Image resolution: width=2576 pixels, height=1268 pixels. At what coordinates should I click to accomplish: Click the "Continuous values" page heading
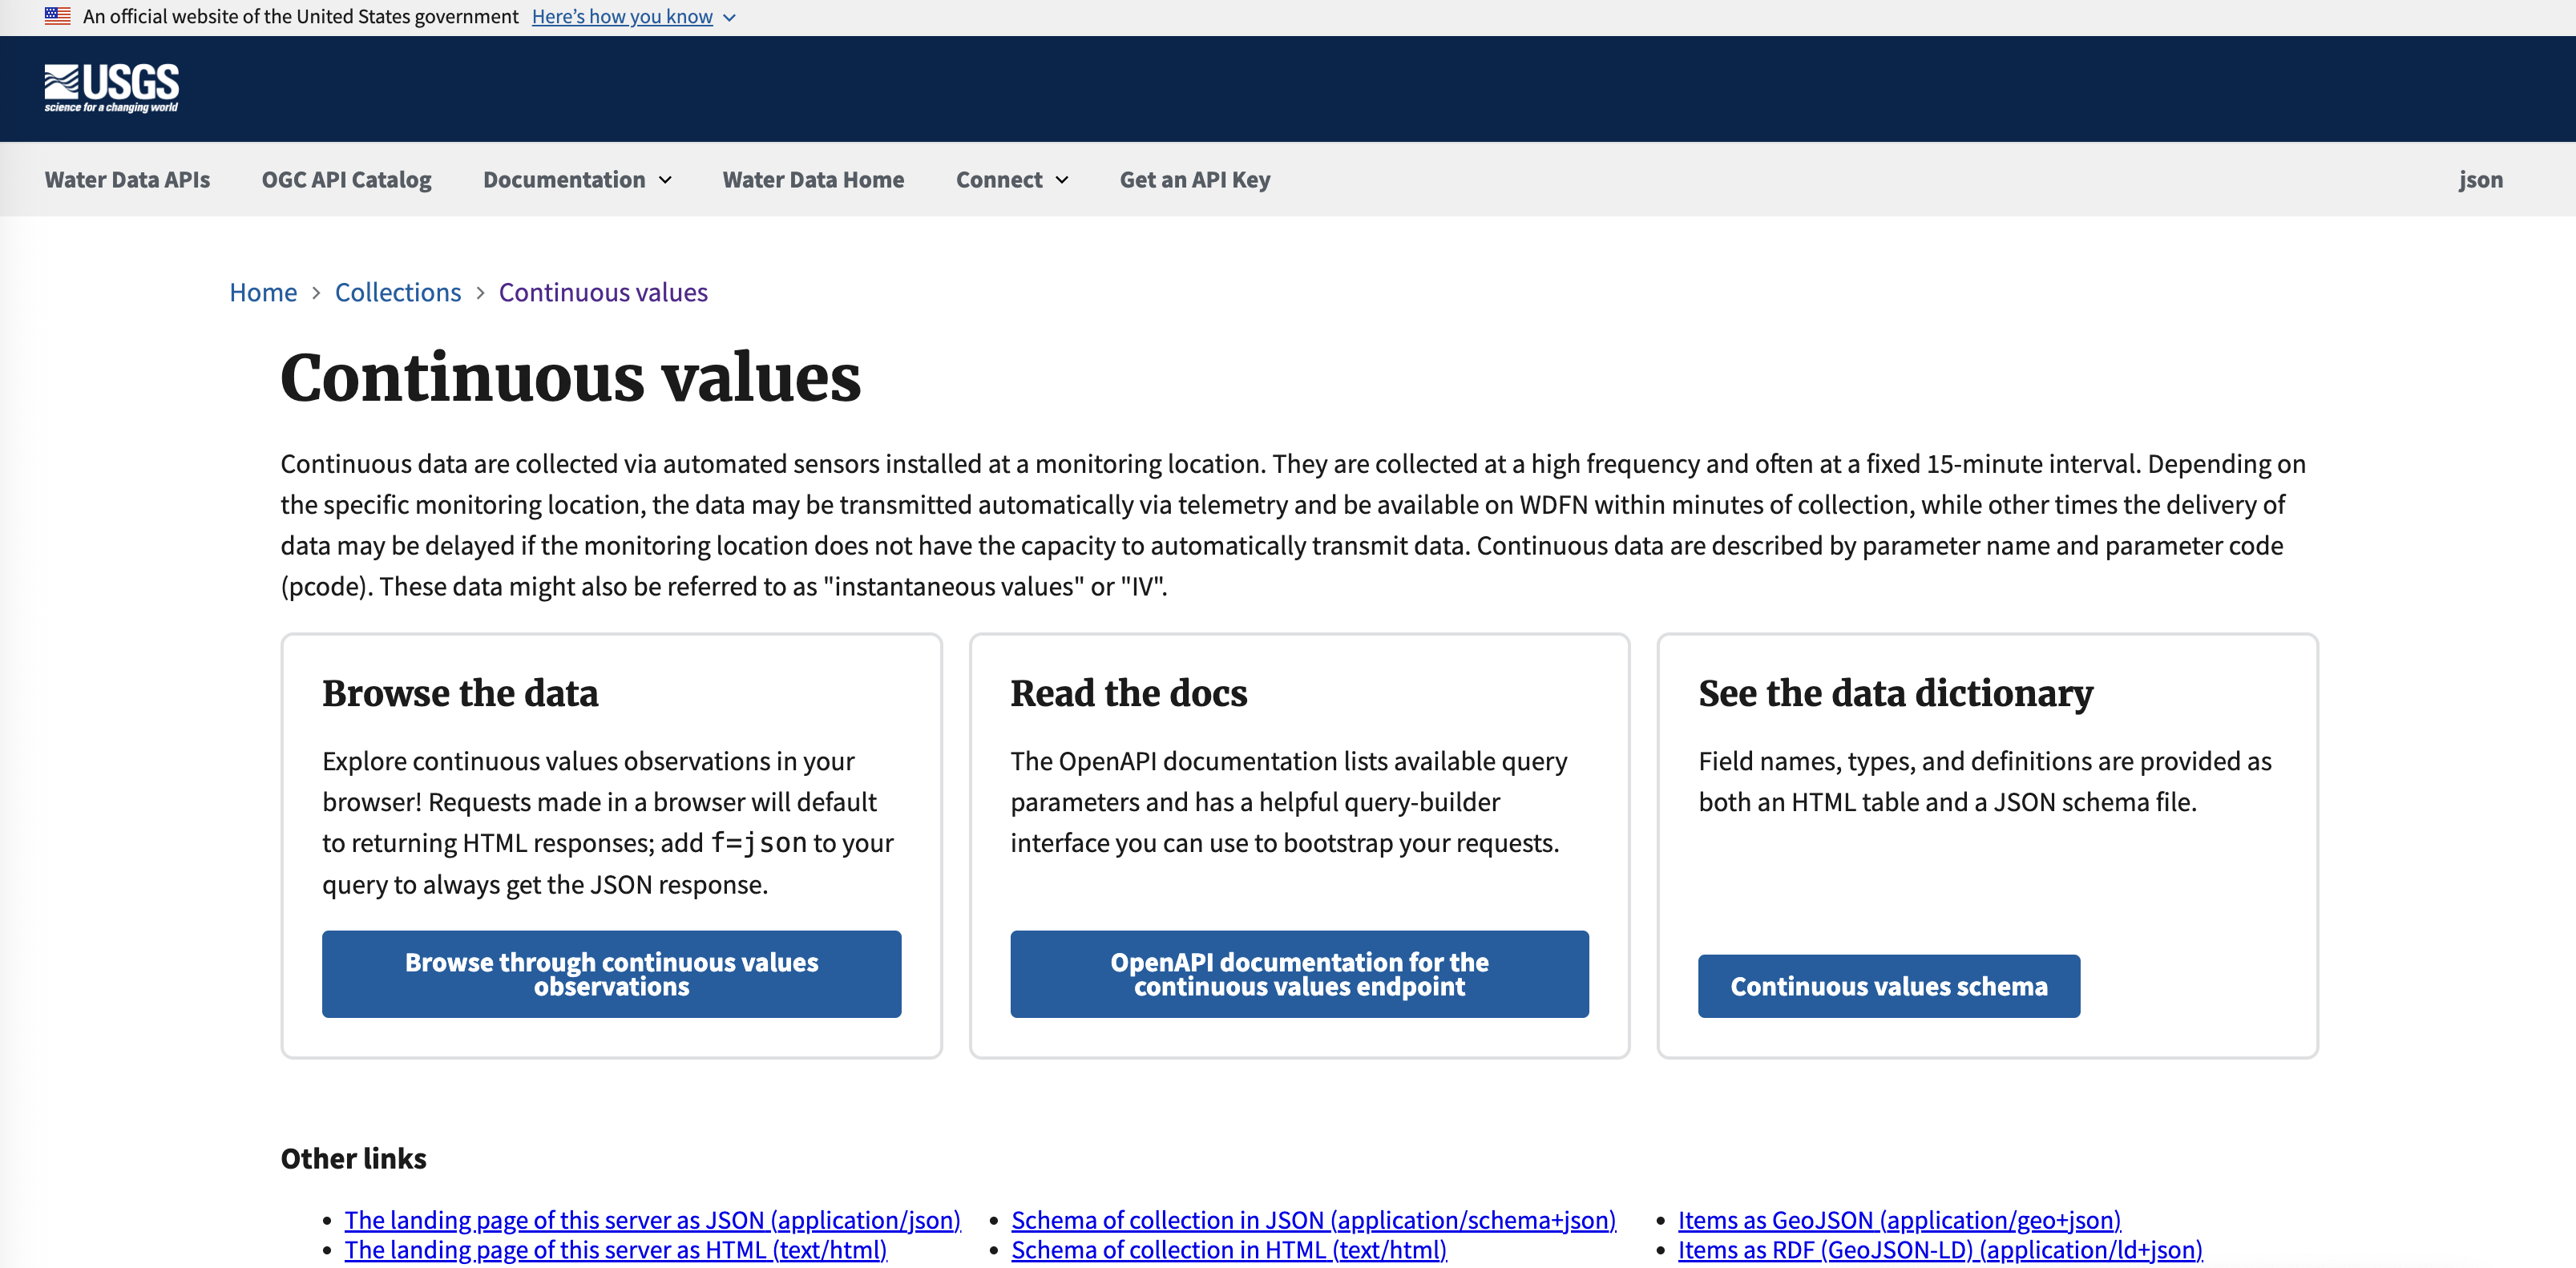click(570, 378)
